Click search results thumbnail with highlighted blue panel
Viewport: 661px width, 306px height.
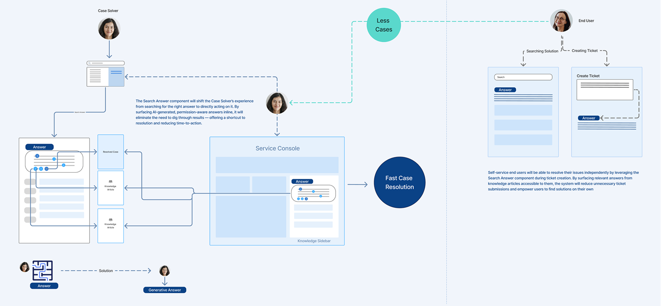(x=106, y=76)
